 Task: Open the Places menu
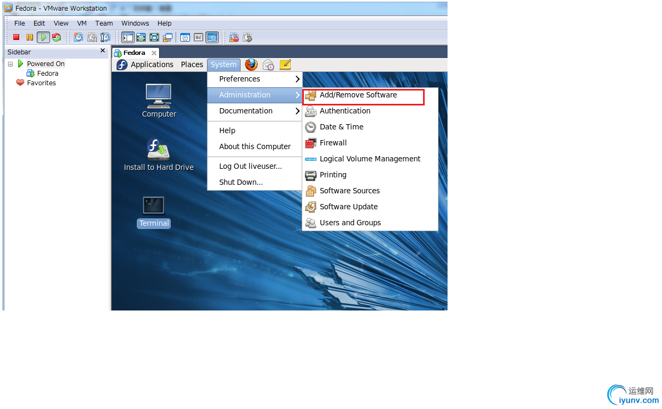point(192,64)
